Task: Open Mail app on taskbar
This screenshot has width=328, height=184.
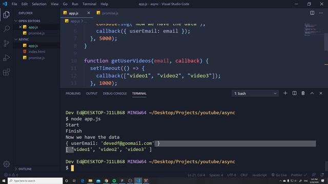Action: [98, 180]
